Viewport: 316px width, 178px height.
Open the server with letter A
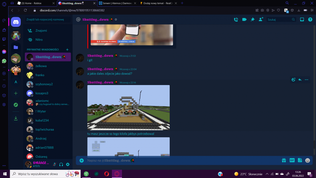click(x=16, y=82)
